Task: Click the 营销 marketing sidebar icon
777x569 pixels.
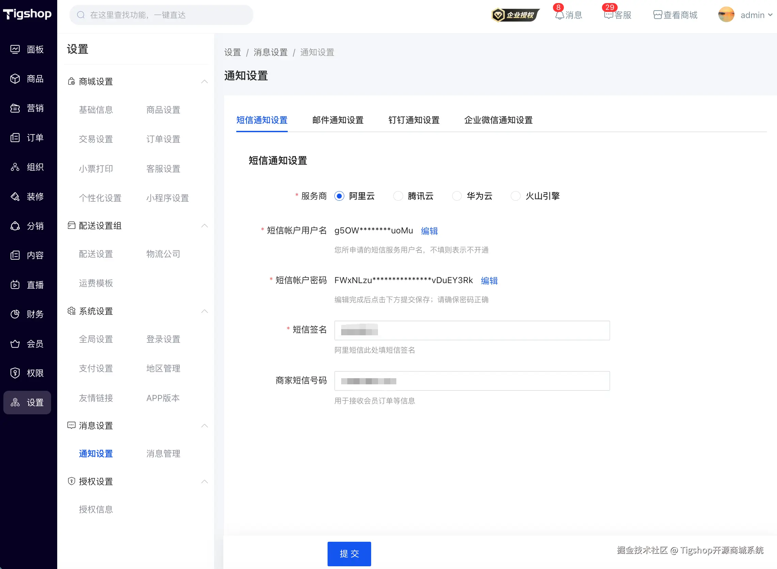Action: [x=15, y=108]
